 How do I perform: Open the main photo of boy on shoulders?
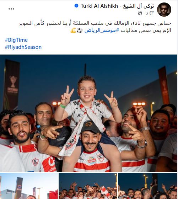[x=88, y=113]
